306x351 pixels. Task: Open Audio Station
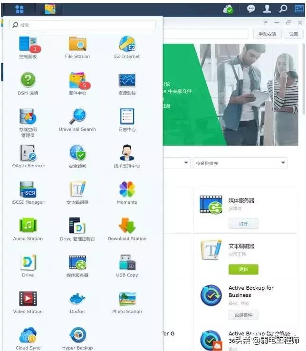tap(28, 230)
